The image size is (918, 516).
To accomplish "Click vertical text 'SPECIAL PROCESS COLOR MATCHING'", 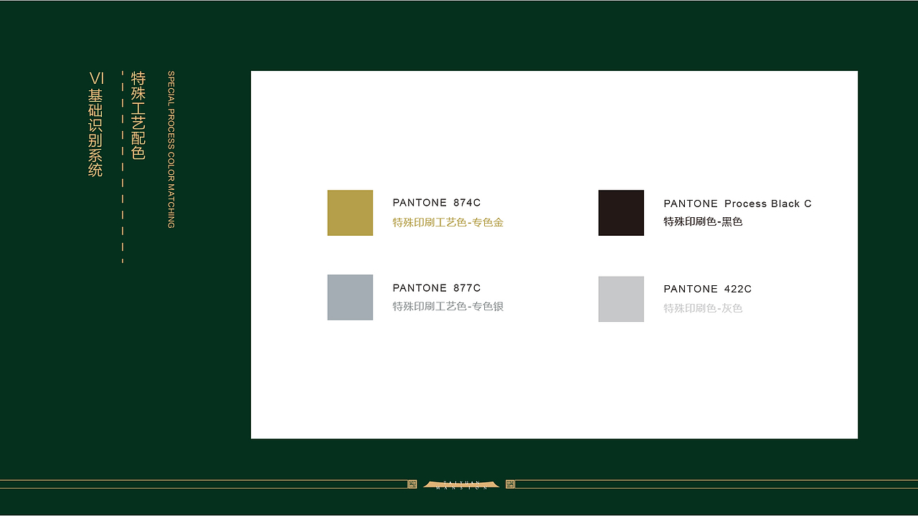I will [x=171, y=149].
